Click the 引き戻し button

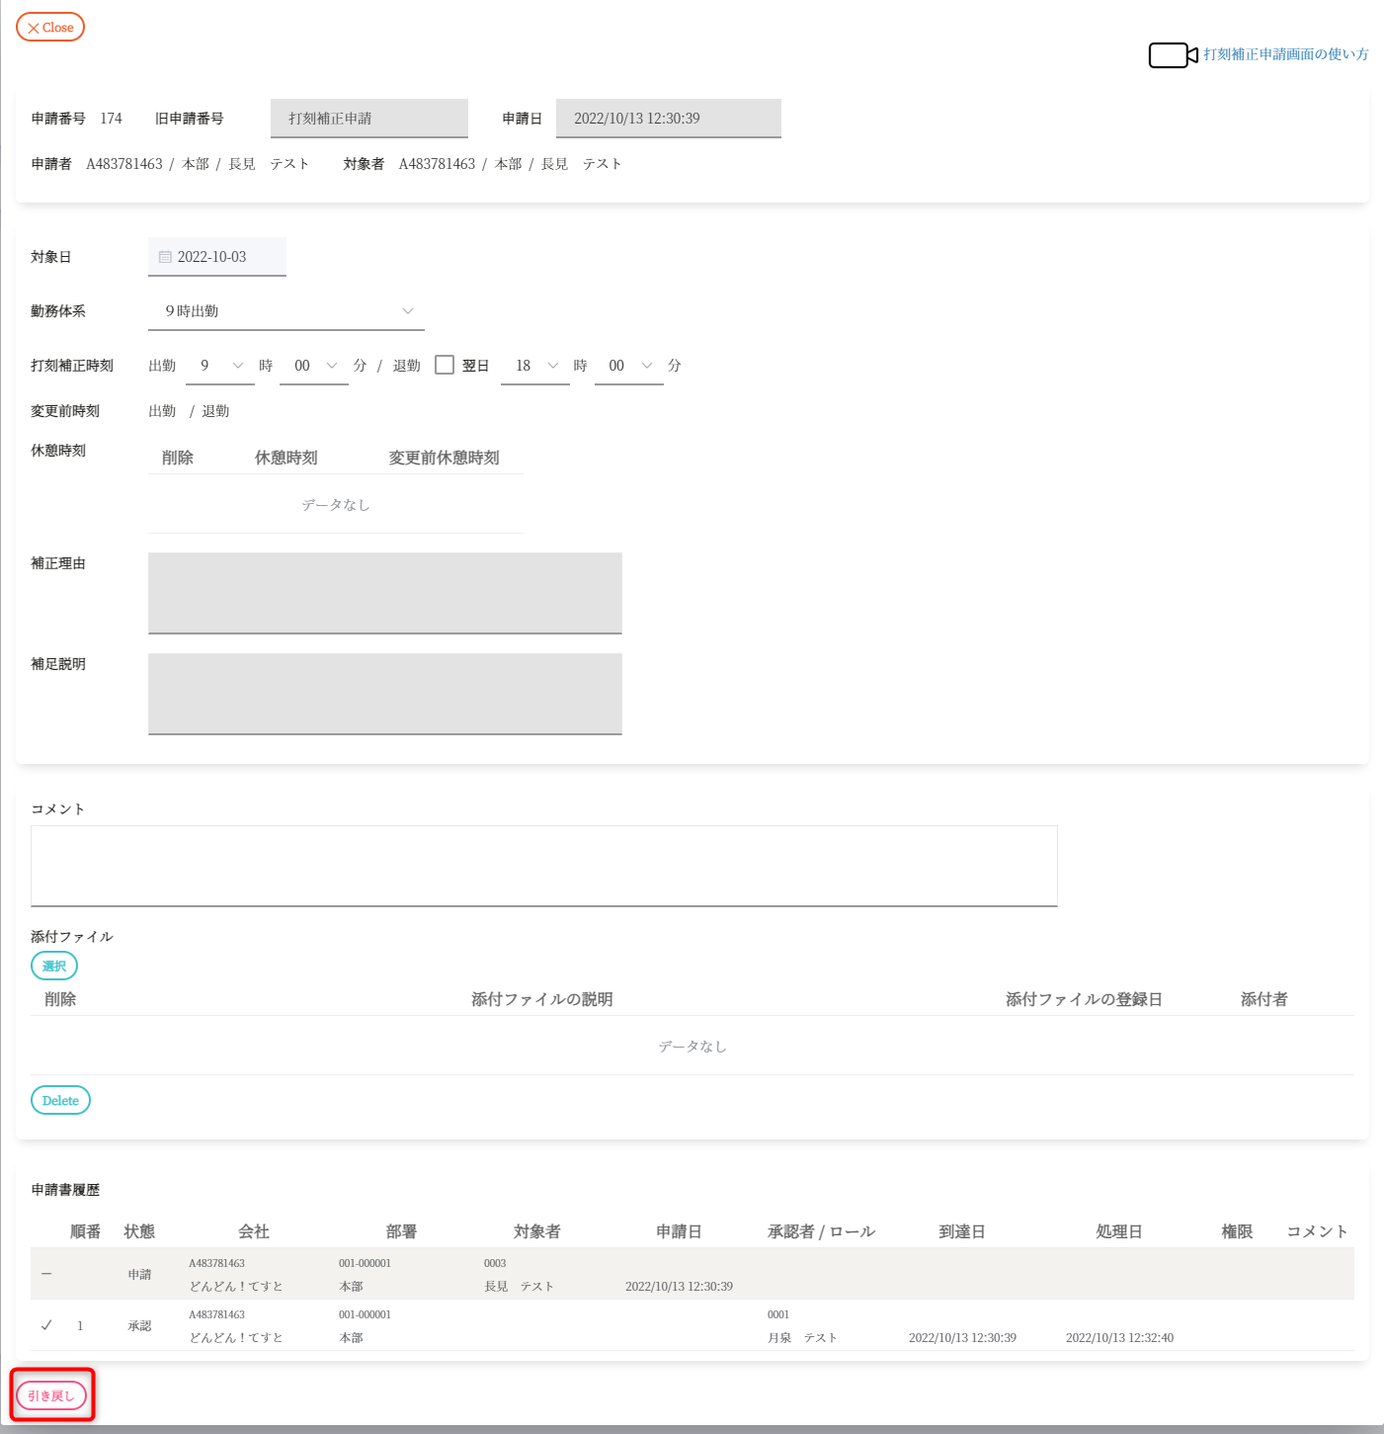click(x=51, y=1395)
